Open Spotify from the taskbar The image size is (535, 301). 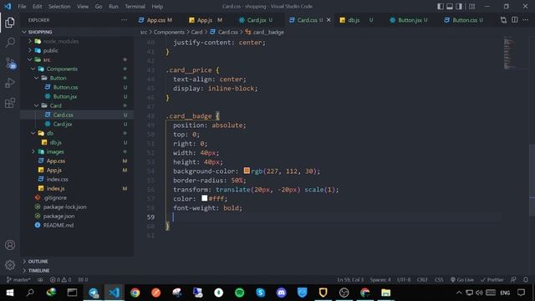pos(240,293)
